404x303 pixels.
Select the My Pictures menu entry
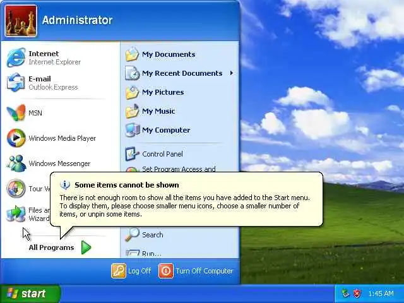pos(179,92)
